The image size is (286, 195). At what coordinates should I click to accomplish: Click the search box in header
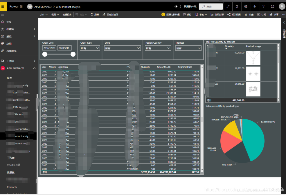click(x=211, y=7)
